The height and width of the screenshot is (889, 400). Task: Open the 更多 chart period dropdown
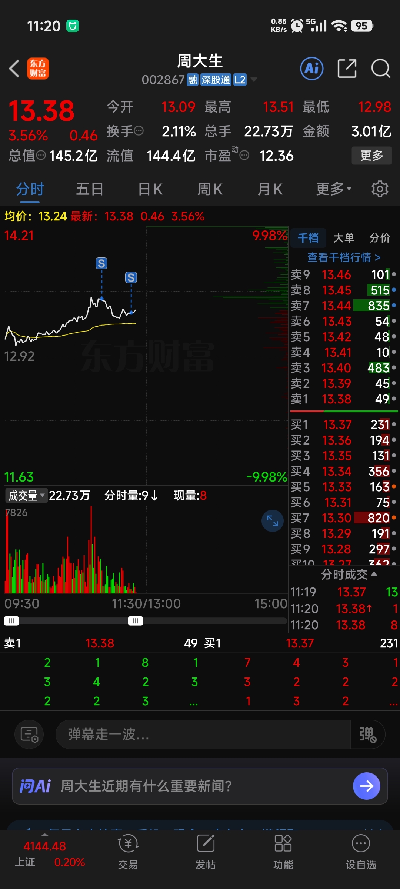334,189
